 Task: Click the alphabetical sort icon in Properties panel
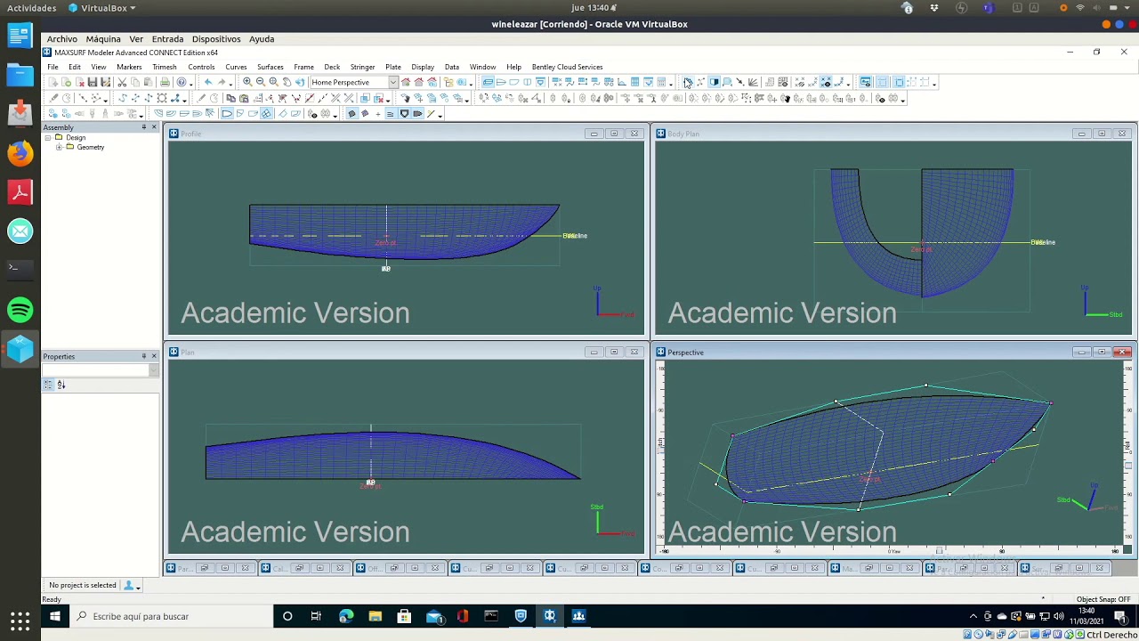click(x=61, y=385)
